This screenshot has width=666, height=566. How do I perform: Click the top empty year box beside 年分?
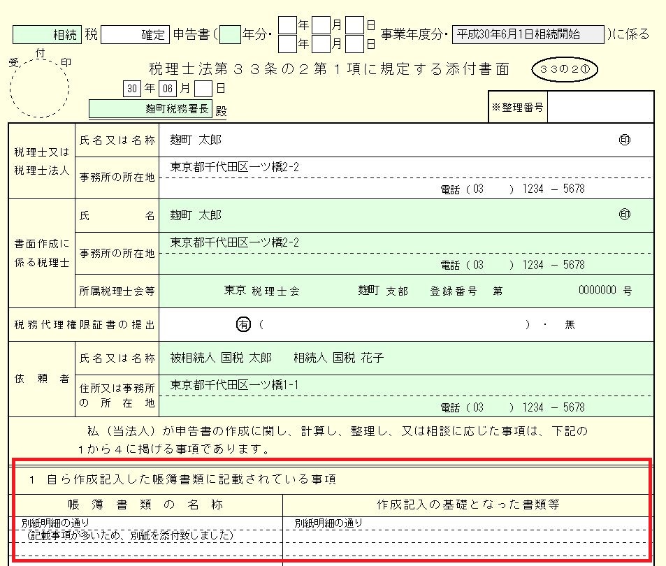287,25
